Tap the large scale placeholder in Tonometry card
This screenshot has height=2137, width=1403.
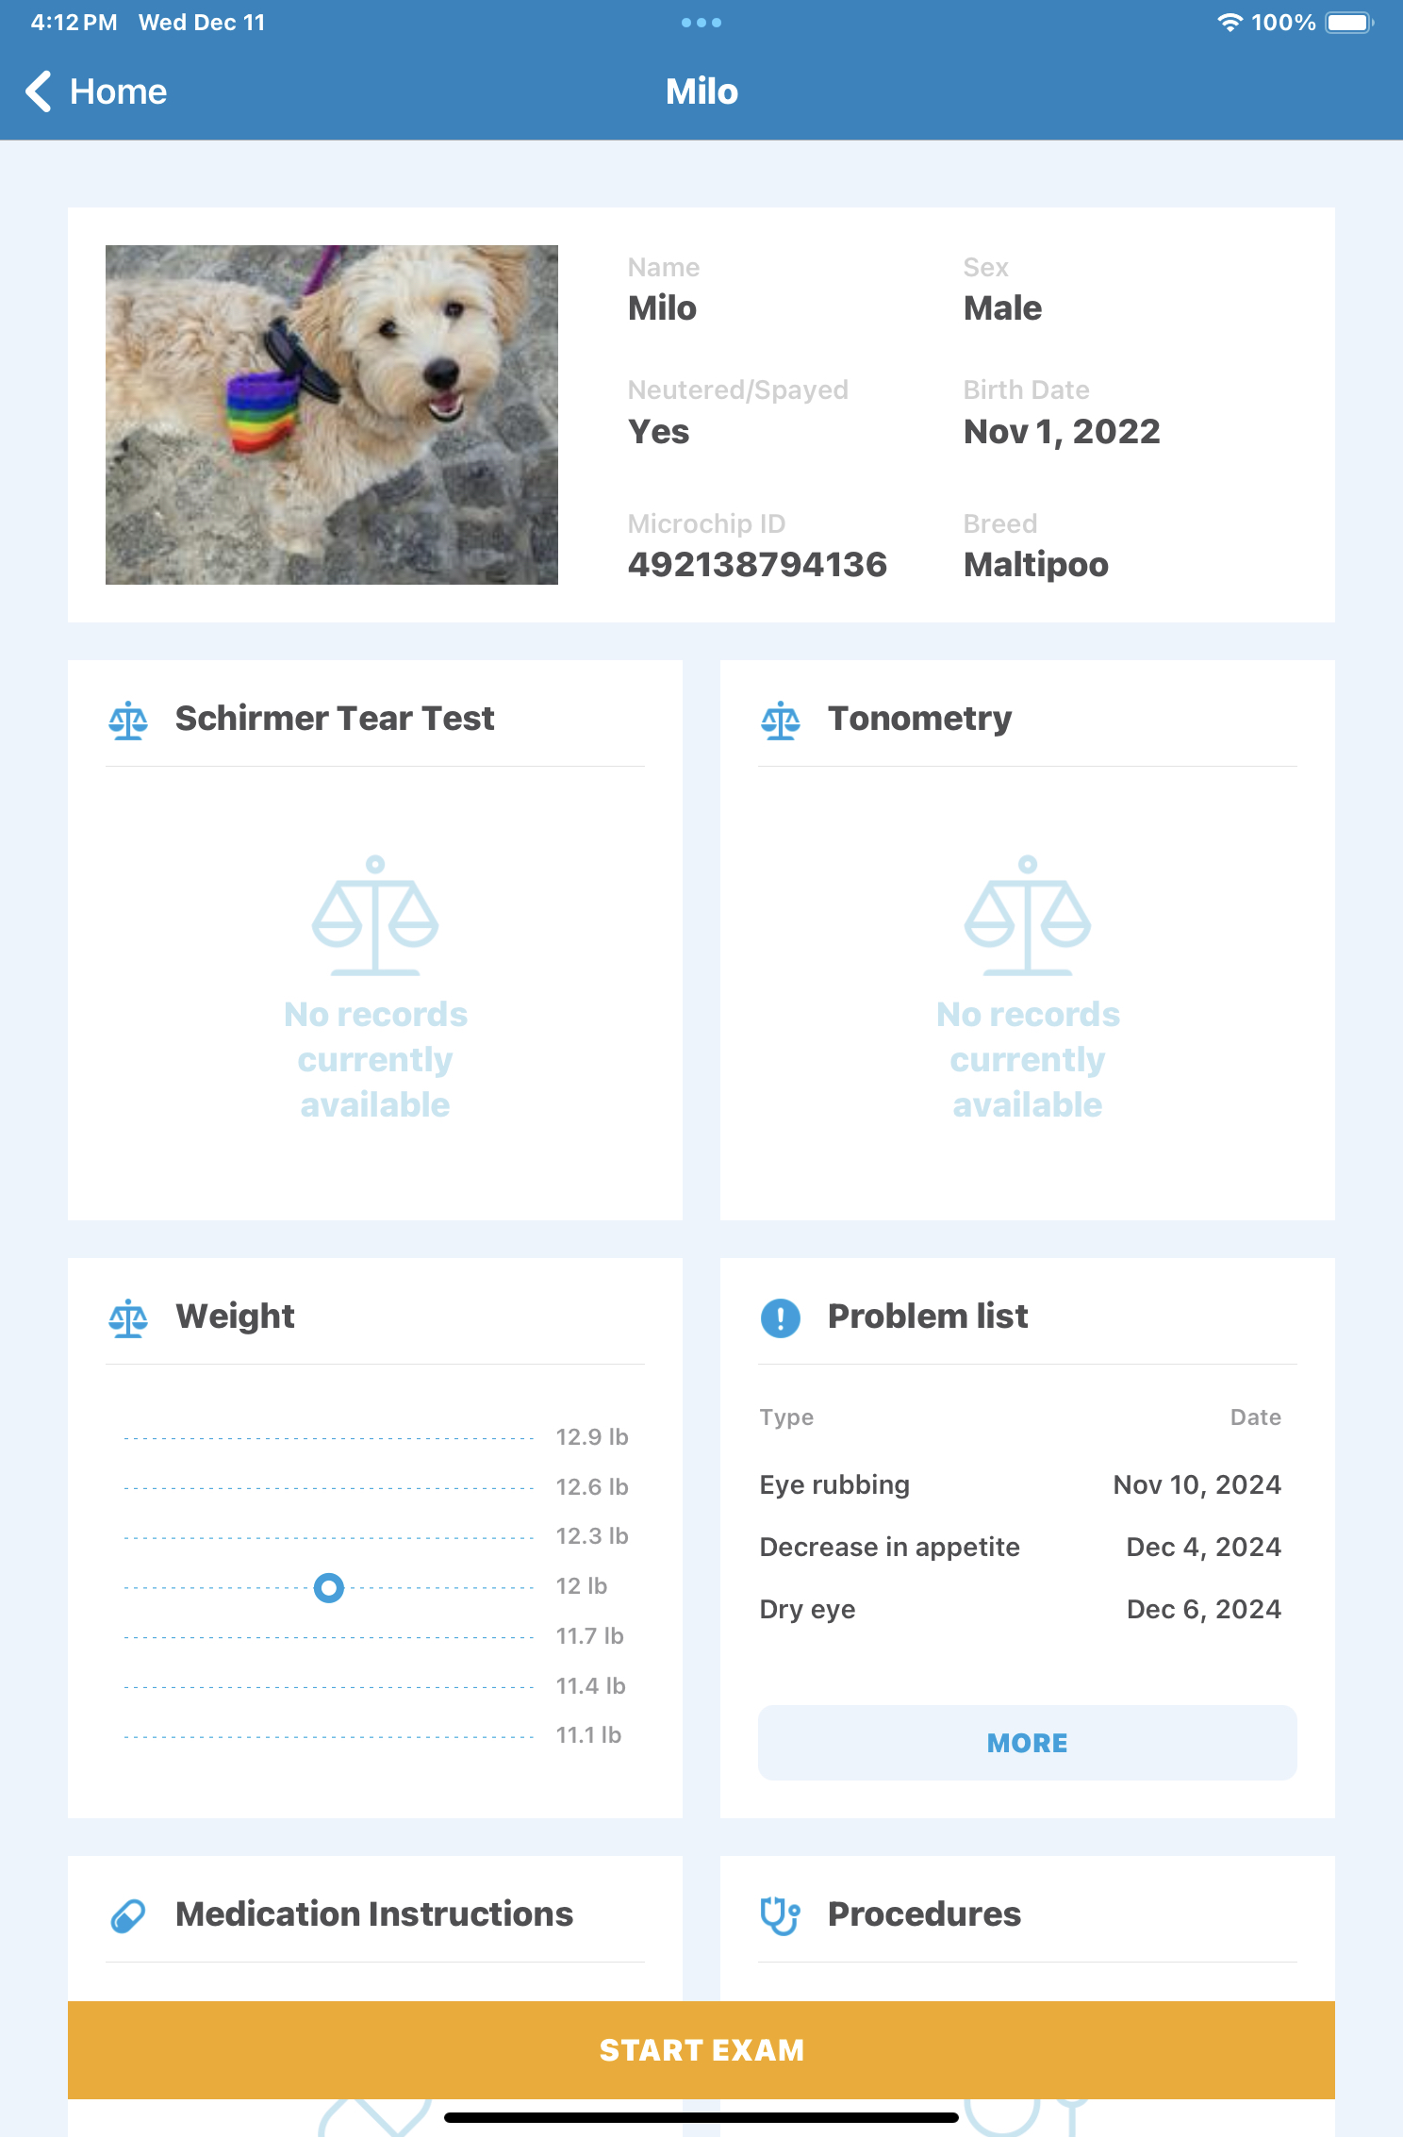1028,915
